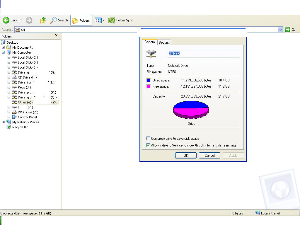The width and height of the screenshot is (300, 225).
Task: Switch to the Security tab
Action: (164, 42)
